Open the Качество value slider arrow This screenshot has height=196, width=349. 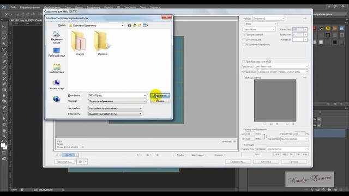(x=305, y=29)
